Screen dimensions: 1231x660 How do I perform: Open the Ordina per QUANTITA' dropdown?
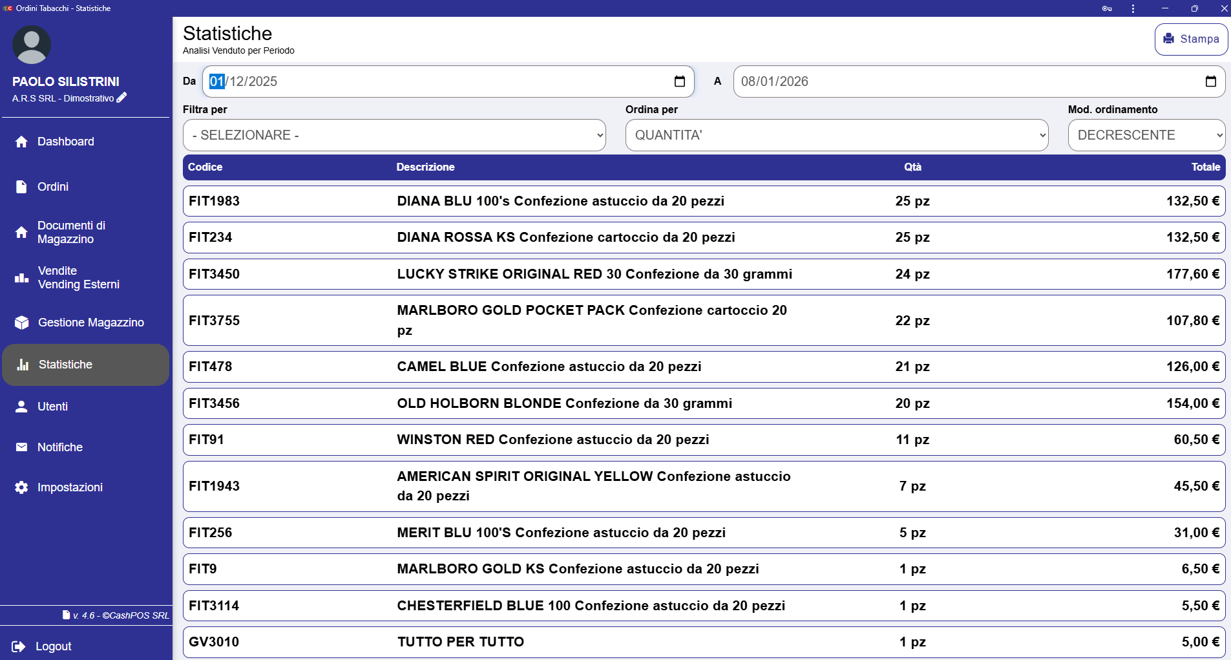[x=837, y=135]
